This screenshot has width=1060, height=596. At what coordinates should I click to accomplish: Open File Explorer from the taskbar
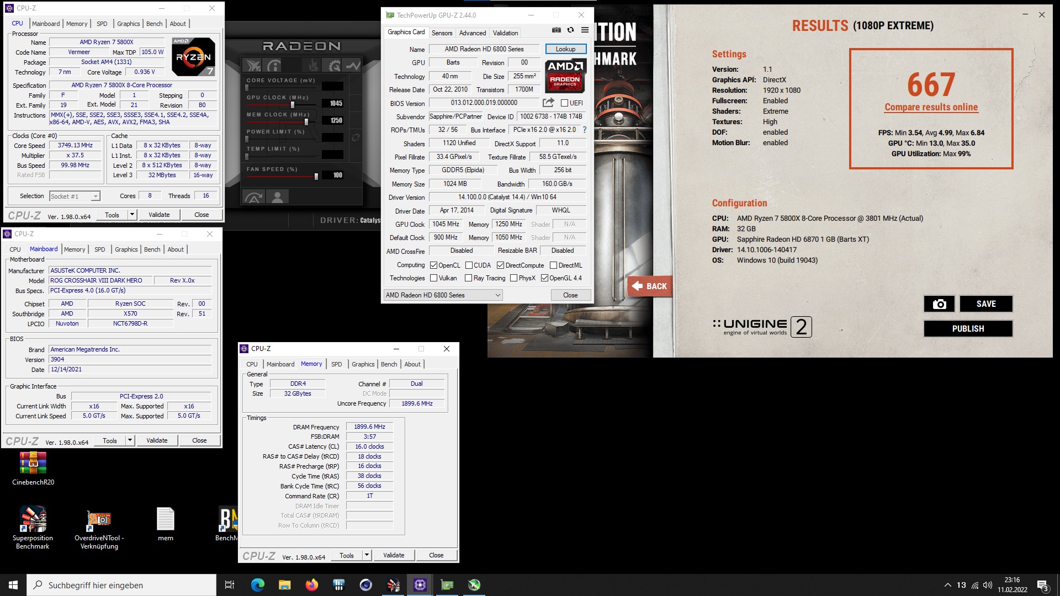pos(284,585)
